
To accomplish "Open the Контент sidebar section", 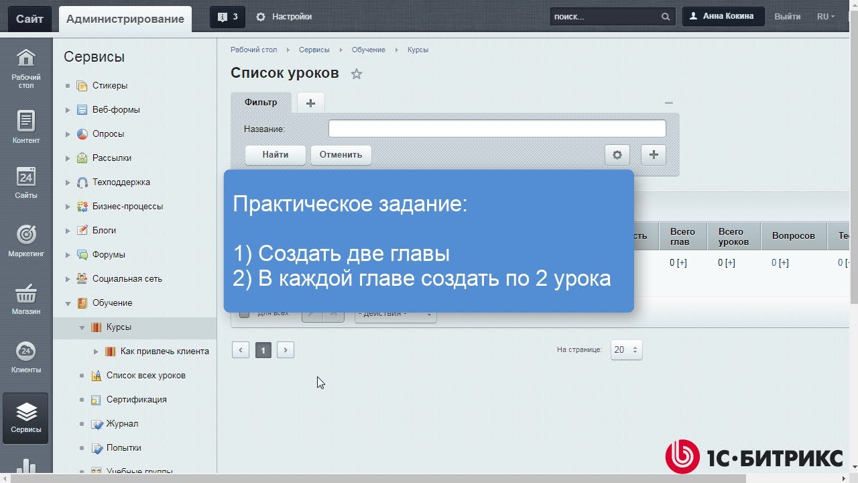I will [26, 128].
